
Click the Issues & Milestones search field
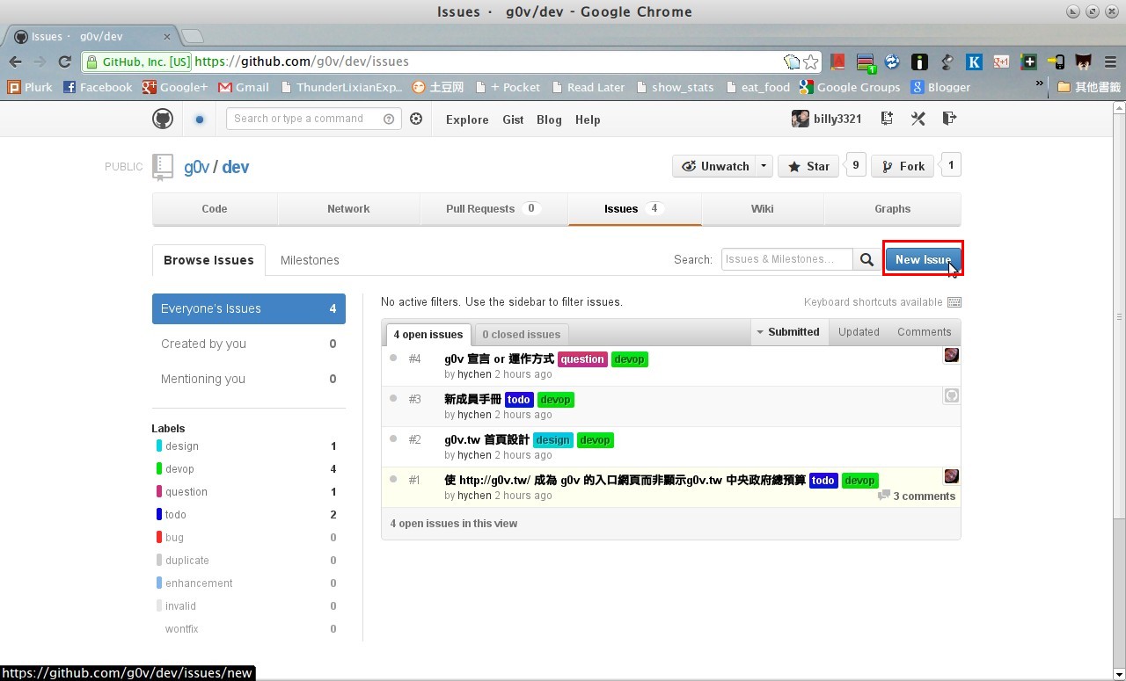coord(786,259)
